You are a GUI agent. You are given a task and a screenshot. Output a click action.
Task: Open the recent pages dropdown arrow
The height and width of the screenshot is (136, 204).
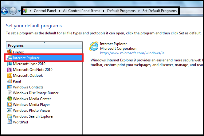(19, 11)
